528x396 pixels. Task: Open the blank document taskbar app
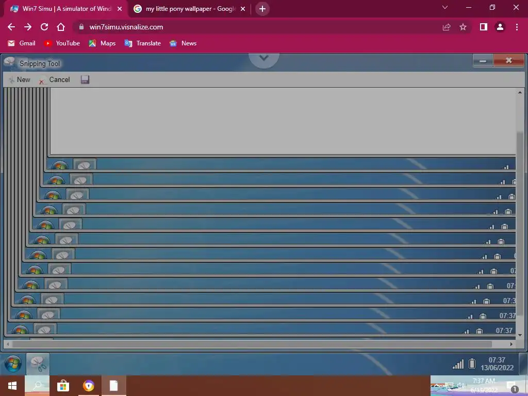click(x=114, y=386)
